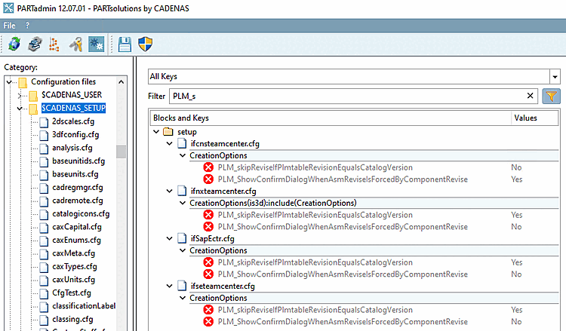Click the refresh globe toolbar icon
Screen dimensions: 566x331
coord(14,44)
